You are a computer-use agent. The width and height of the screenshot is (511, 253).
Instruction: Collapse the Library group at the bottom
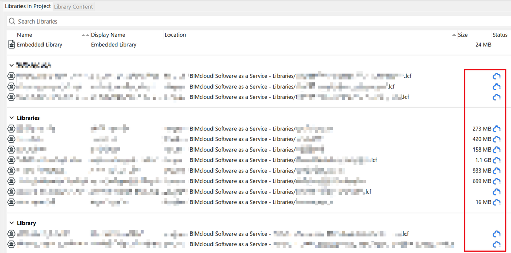[x=12, y=223]
